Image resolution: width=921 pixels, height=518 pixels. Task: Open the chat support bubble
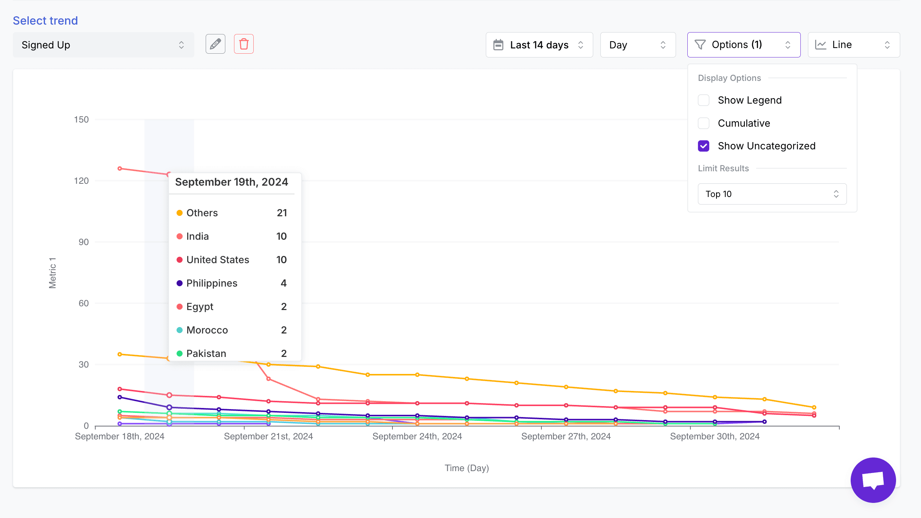point(873,480)
